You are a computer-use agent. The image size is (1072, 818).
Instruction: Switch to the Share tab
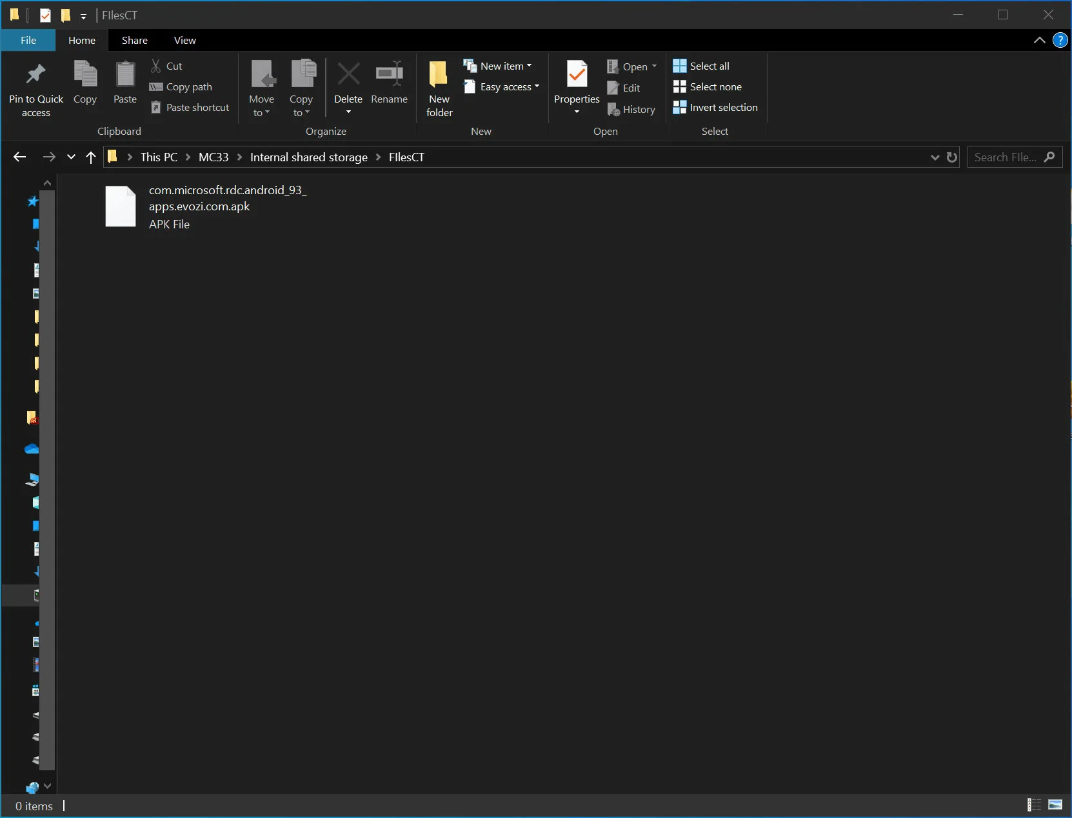click(x=134, y=40)
